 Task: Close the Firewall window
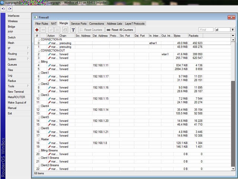click(231, 18)
